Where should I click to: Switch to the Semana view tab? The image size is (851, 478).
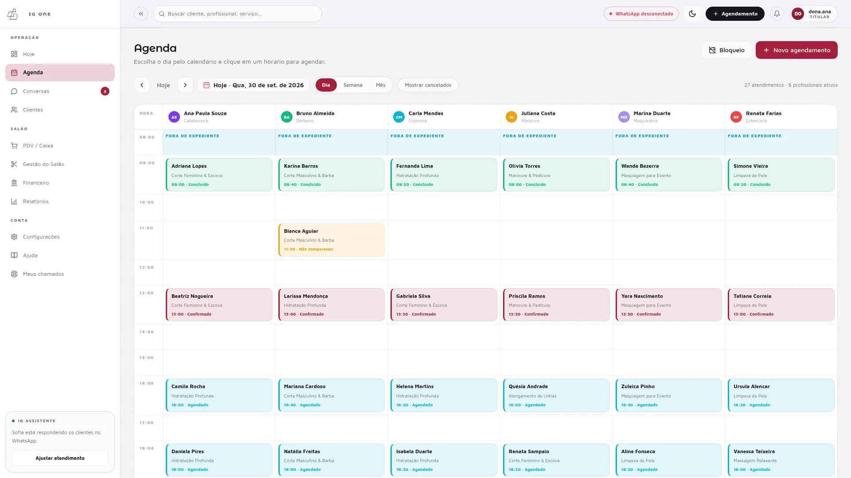click(353, 85)
